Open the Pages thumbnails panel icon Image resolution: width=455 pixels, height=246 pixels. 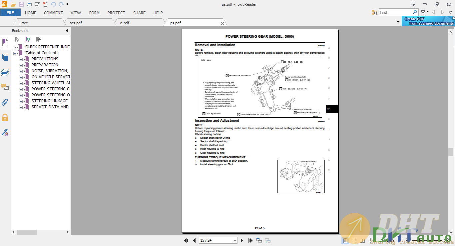[5, 57]
